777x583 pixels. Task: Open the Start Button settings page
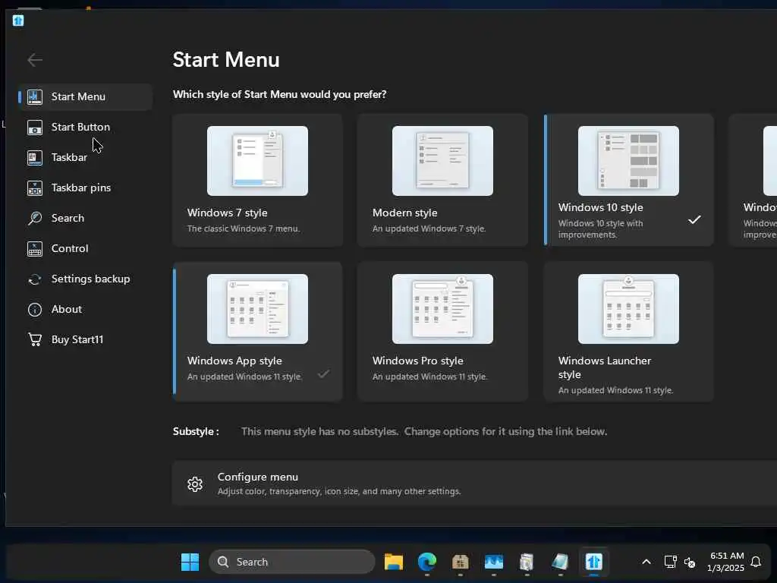[85, 127]
